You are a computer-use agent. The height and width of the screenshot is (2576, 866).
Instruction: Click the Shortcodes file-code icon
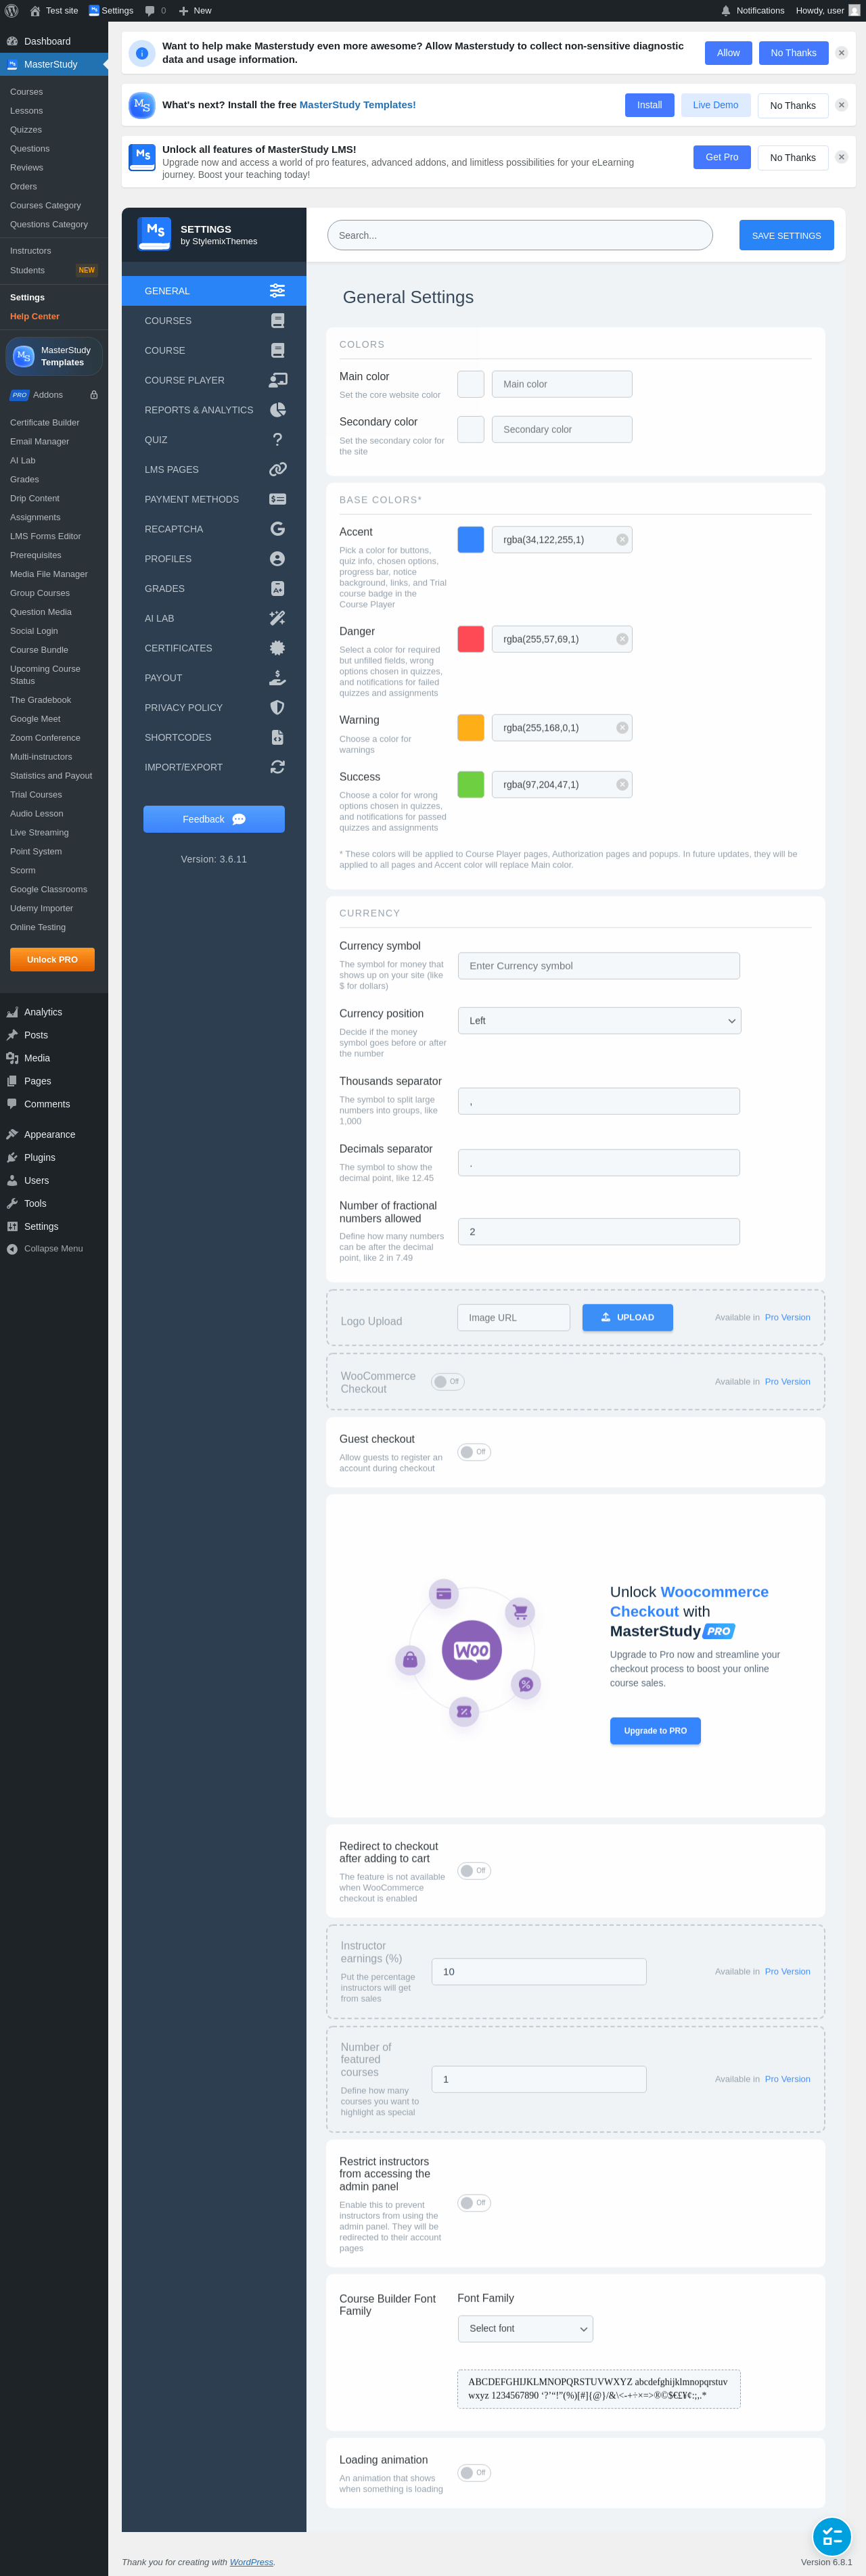277,737
